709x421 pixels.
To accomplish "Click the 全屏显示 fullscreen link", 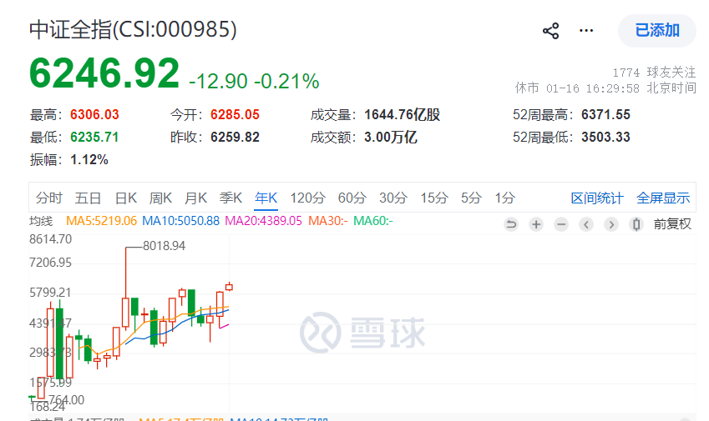I will click(663, 198).
